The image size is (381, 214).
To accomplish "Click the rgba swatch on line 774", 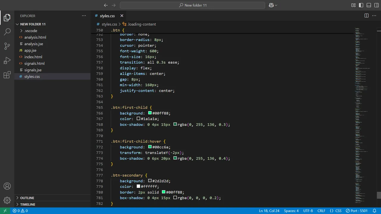I will click(x=175, y=158).
